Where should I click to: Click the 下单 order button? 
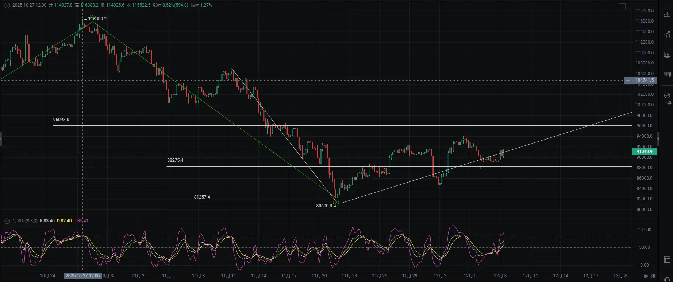667,98
